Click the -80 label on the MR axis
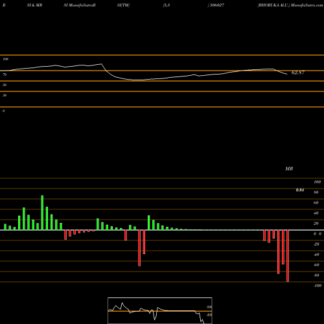 coord(316,275)
